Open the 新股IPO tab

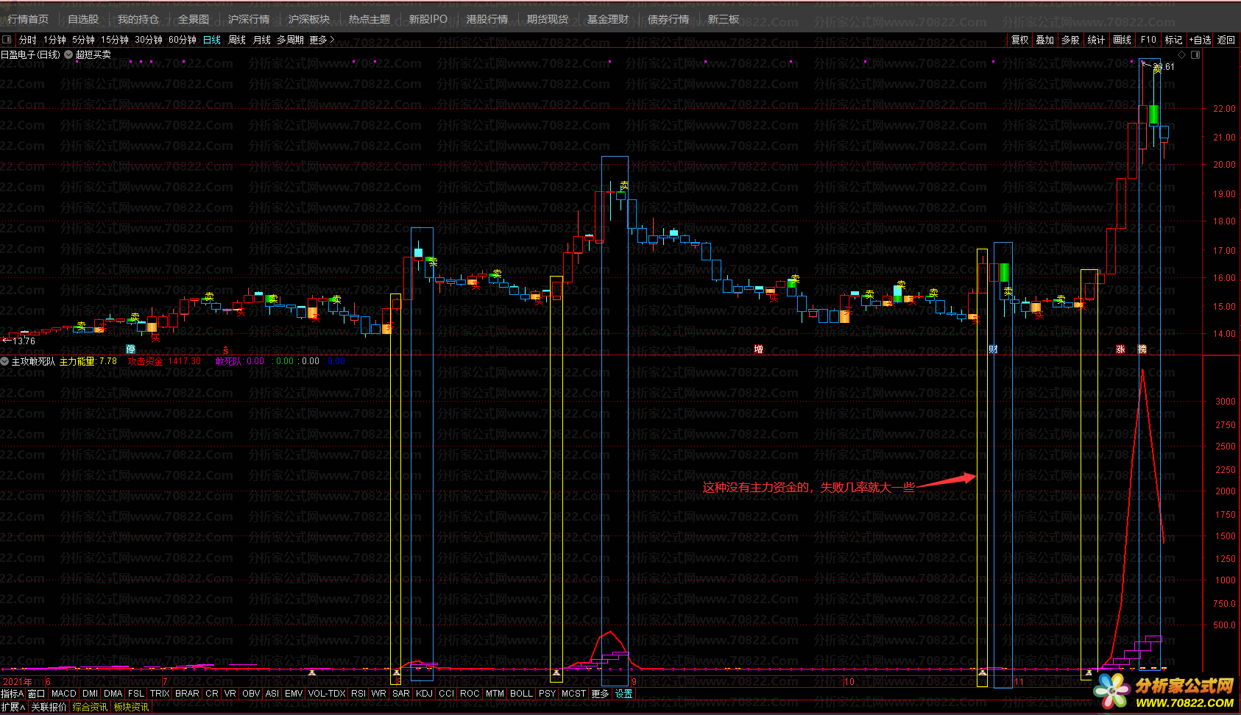click(x=428, y=19)
